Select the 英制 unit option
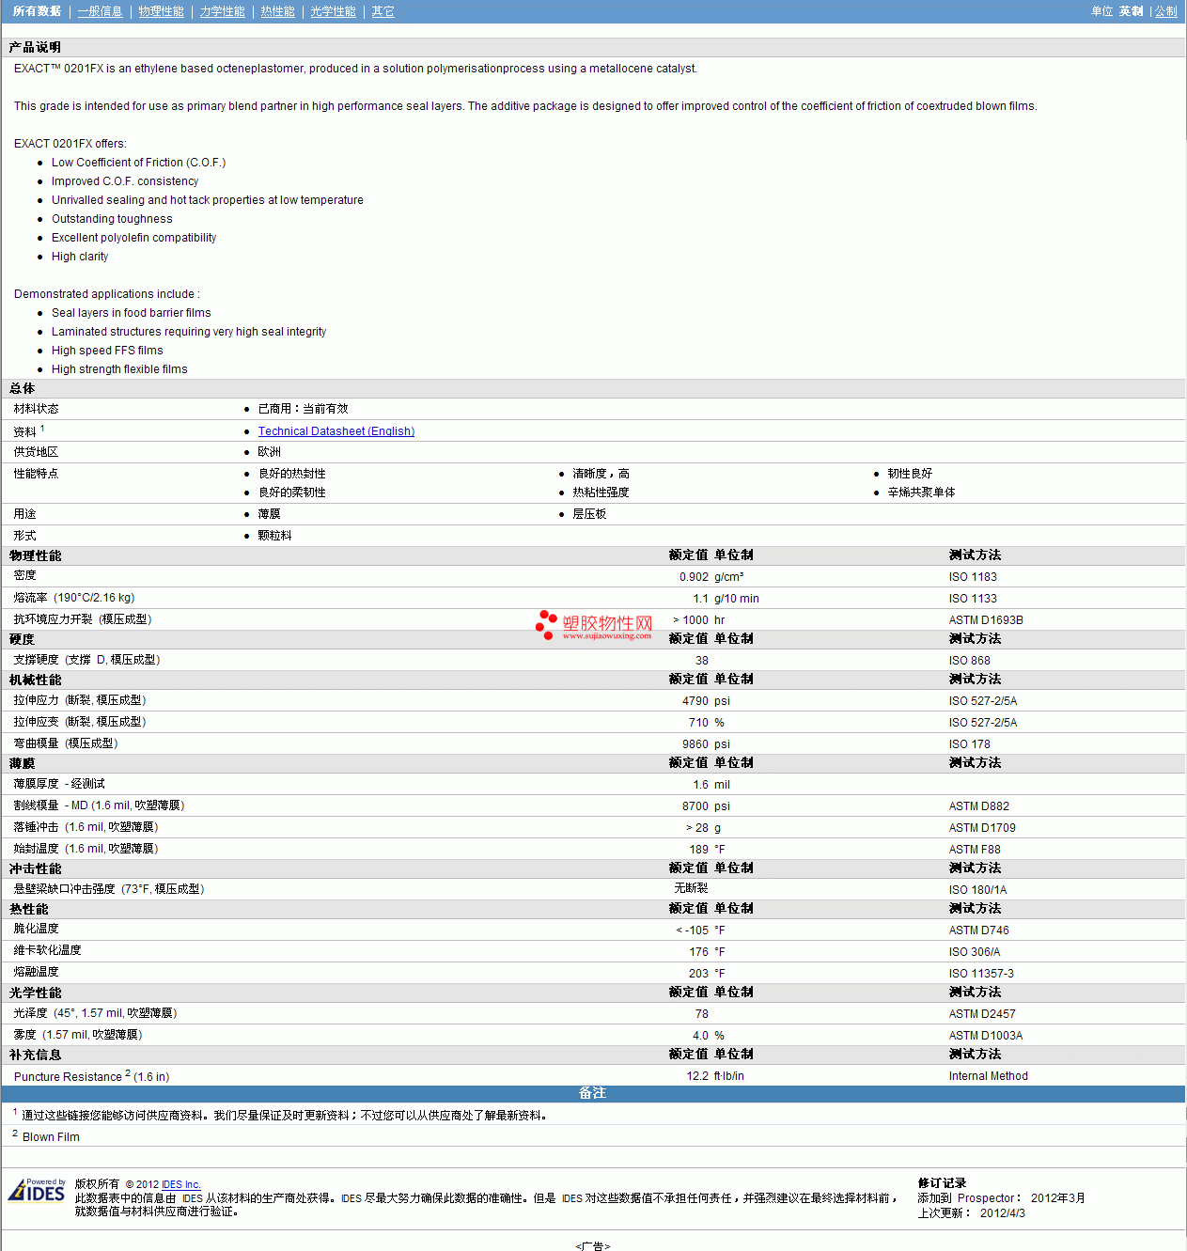This screenshot has width=1187, height=1251. coord(1131,11)
